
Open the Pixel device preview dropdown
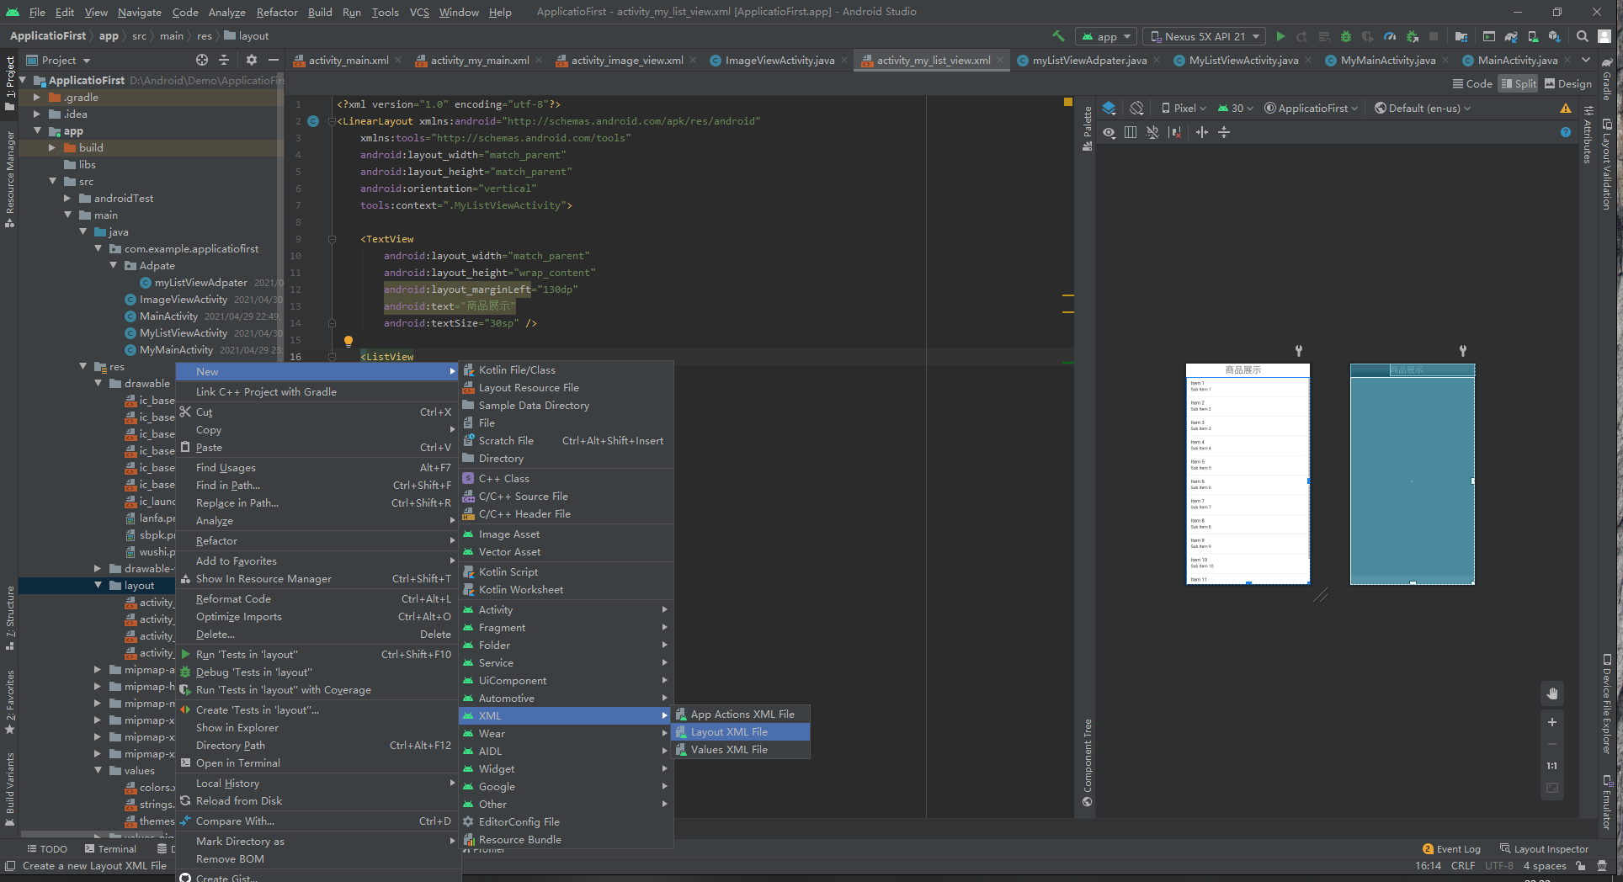coord(1183,108)
